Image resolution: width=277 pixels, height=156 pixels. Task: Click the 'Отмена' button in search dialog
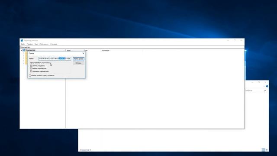tap(78, 63)
